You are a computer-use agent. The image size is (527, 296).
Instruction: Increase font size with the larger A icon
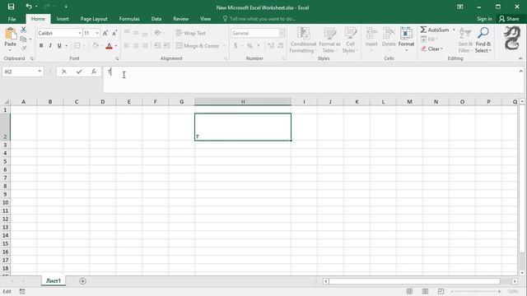pyautogui.click(x=105, y=33)
